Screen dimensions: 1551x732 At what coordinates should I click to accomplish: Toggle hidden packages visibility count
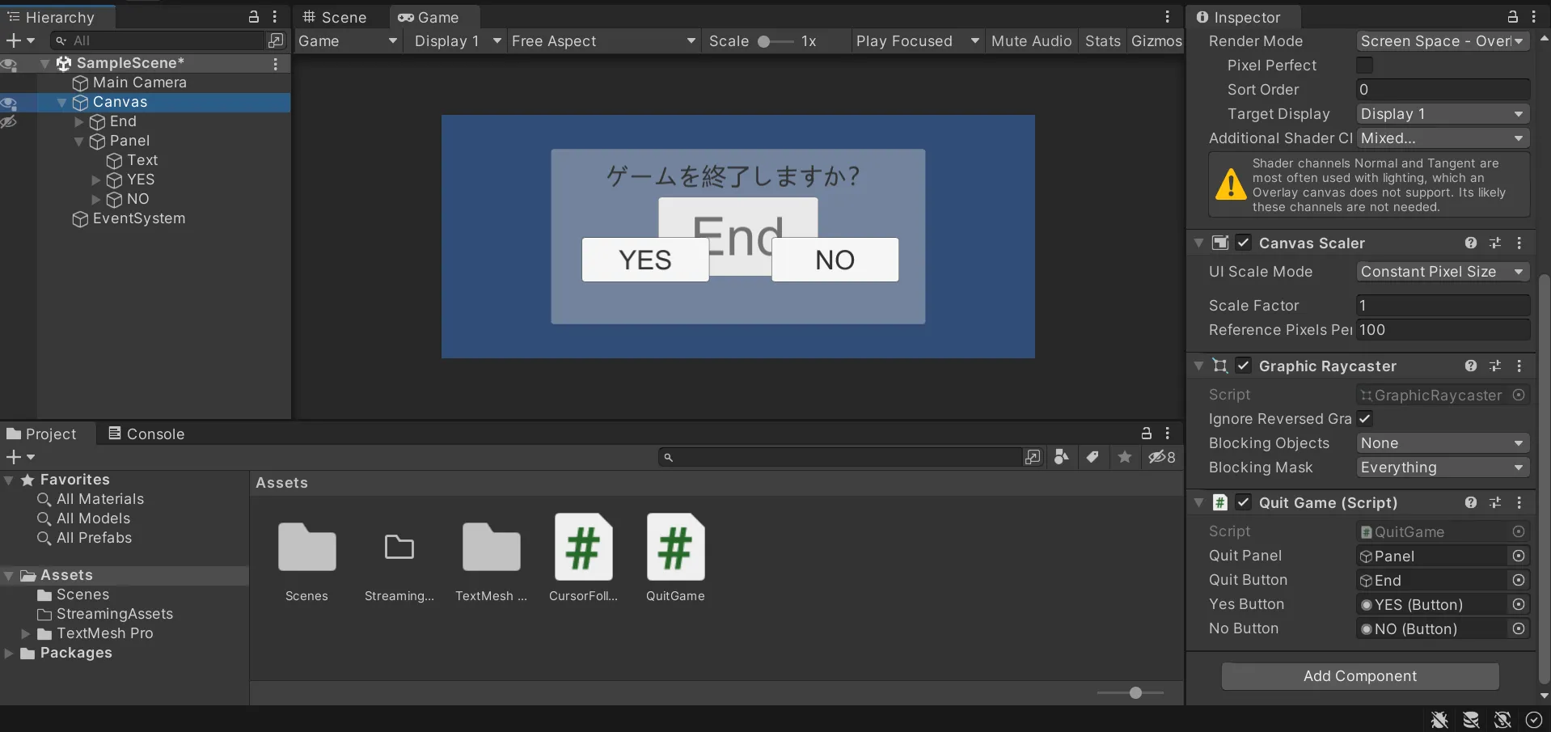[x=1162, y=458]
